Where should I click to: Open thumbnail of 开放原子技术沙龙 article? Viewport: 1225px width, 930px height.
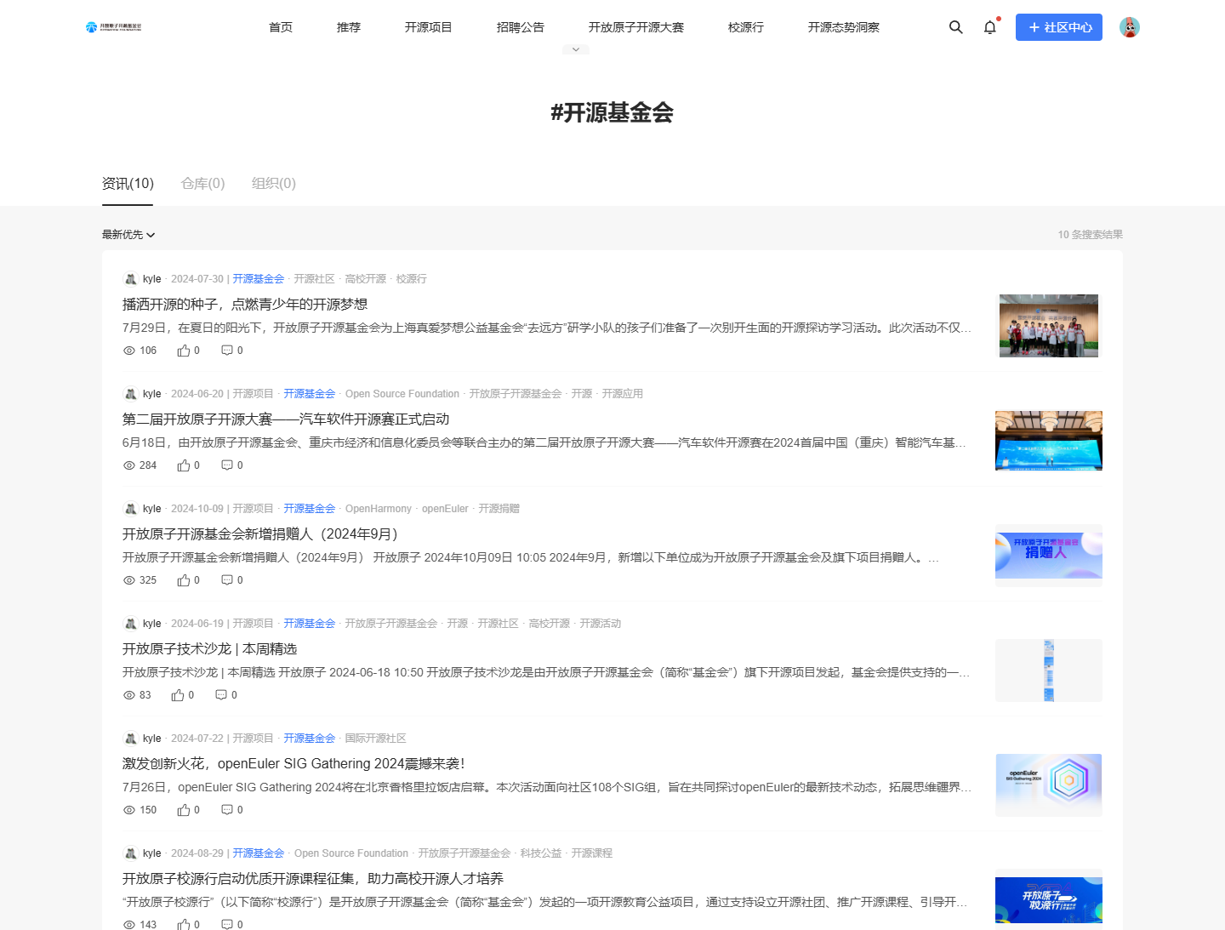[x=1049, y=670]
